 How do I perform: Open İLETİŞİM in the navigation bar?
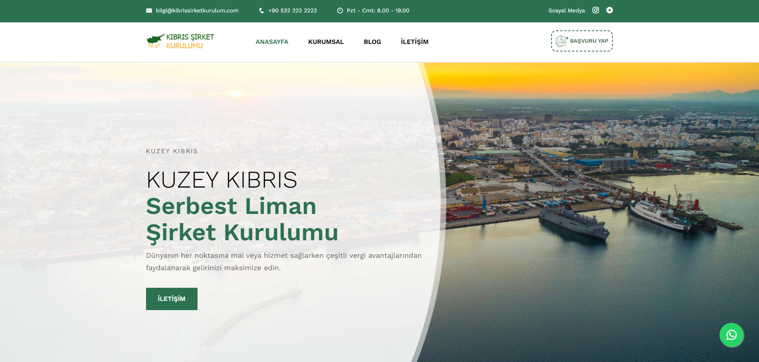coord(415,42)
